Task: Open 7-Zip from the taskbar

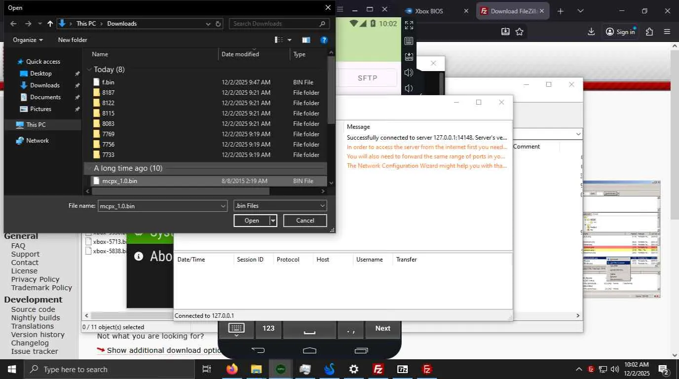Action: (403, 369)
